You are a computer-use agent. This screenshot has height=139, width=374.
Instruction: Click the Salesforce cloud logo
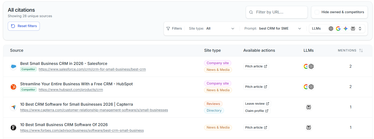tap(14, 67)
